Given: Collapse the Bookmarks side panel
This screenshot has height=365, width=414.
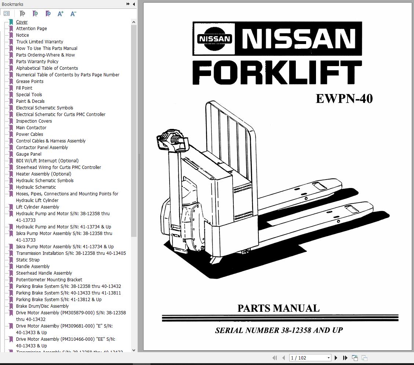Looking at the screenshot, I should [134, 4].
